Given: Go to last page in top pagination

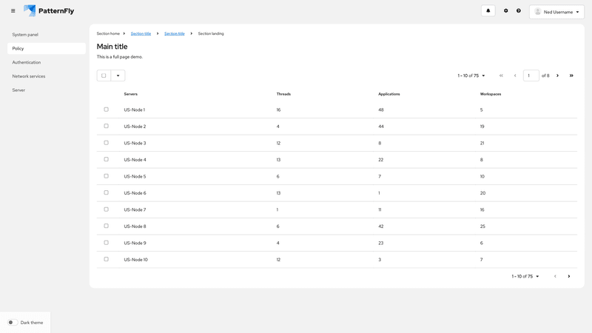Looking at the screenshot, I should tap(571, 75).
